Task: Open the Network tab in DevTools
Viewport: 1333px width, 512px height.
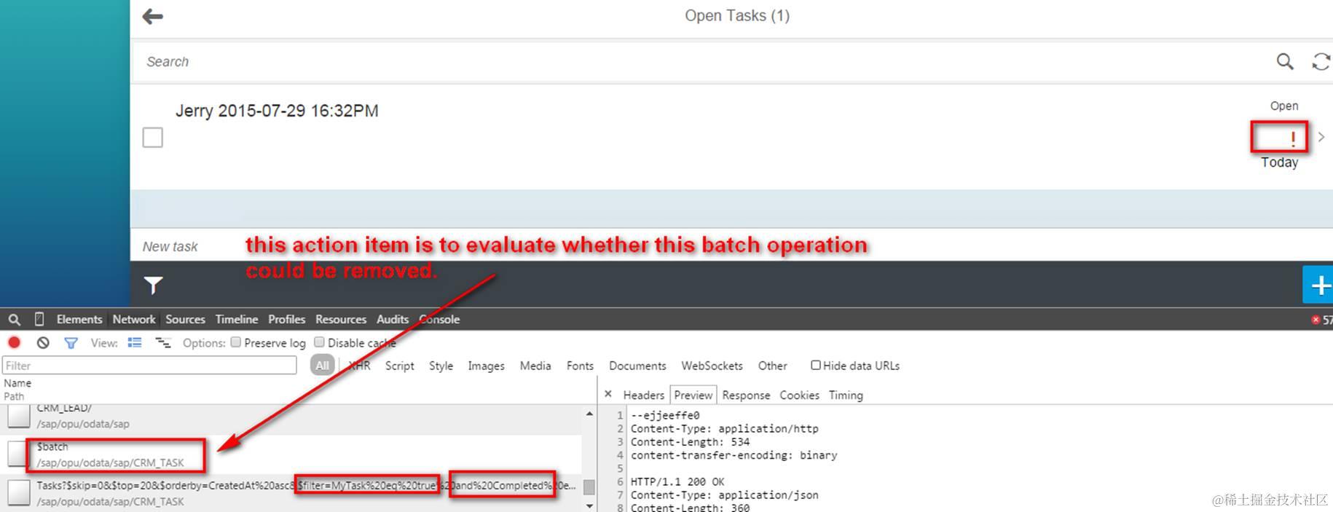Action: coord(134,319)
